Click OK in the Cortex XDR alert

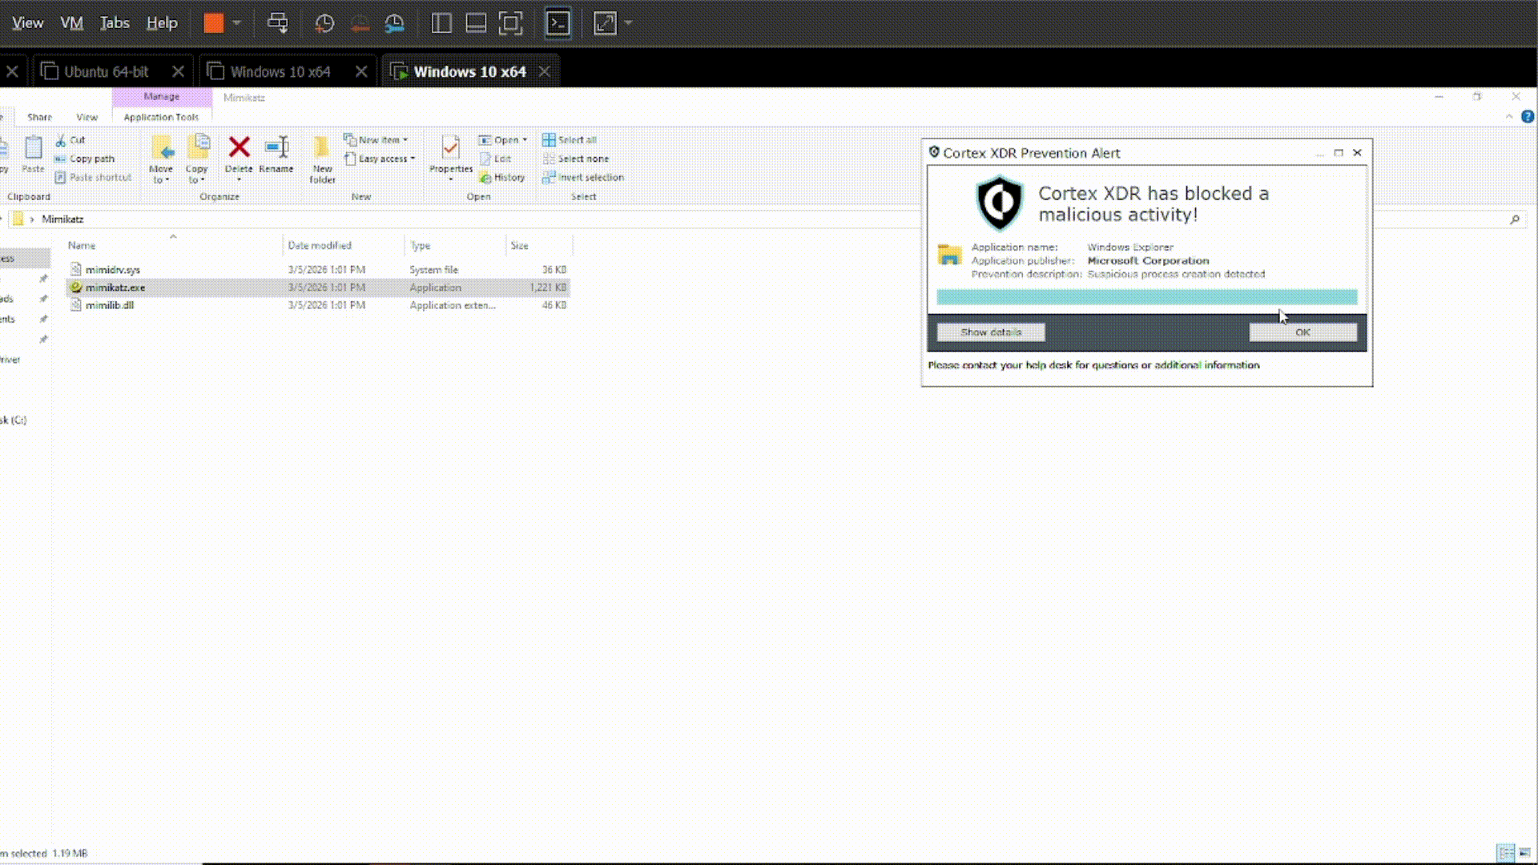coord(1303,332)
